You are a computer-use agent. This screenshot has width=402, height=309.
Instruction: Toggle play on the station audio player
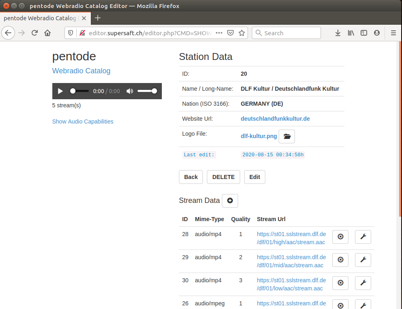60,91
